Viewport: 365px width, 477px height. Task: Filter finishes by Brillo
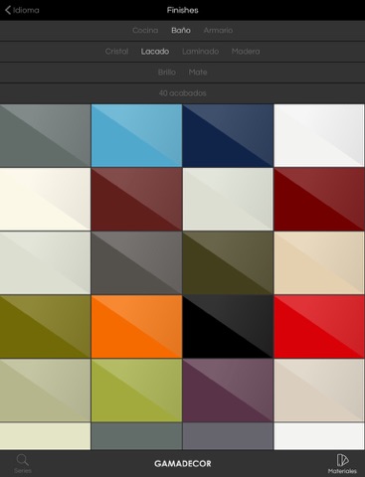(x=167, y=73)
